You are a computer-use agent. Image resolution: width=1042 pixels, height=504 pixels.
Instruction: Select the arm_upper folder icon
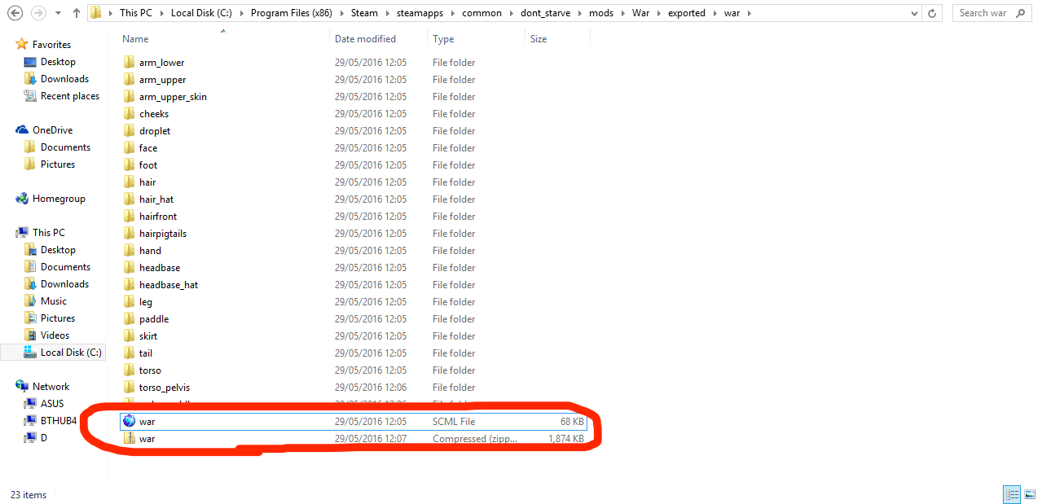(129, 80)
